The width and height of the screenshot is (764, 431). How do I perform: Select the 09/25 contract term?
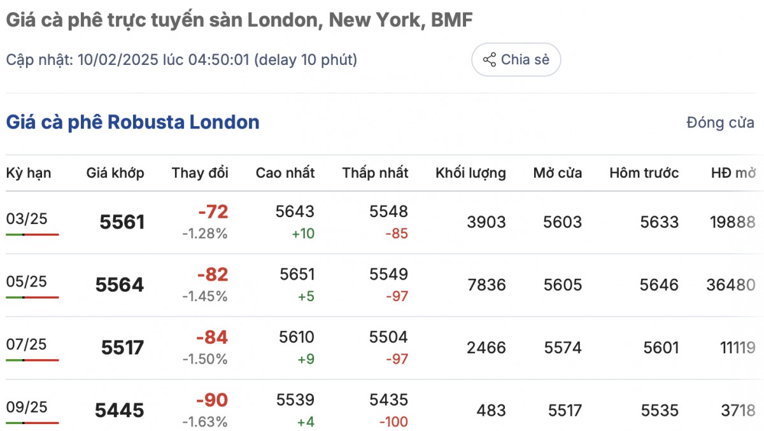click(x=26, y=407)
